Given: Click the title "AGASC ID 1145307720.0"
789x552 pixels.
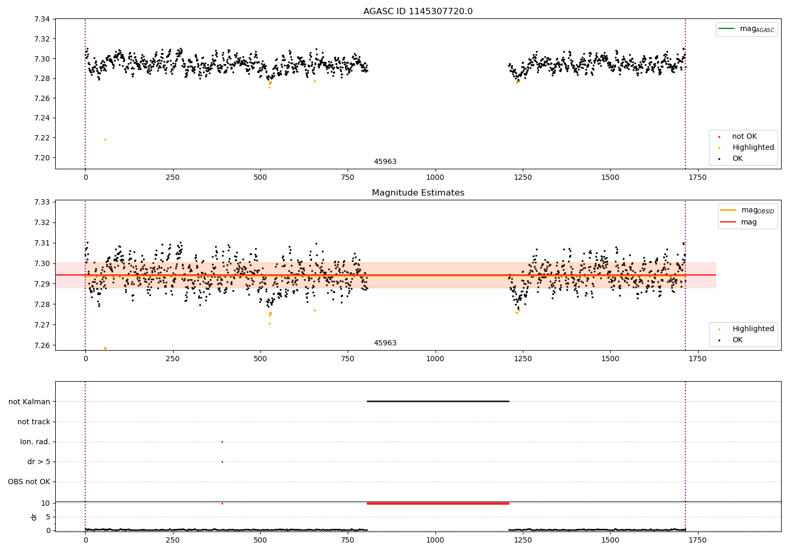Looking at the screenshot, I should [418, 12].
